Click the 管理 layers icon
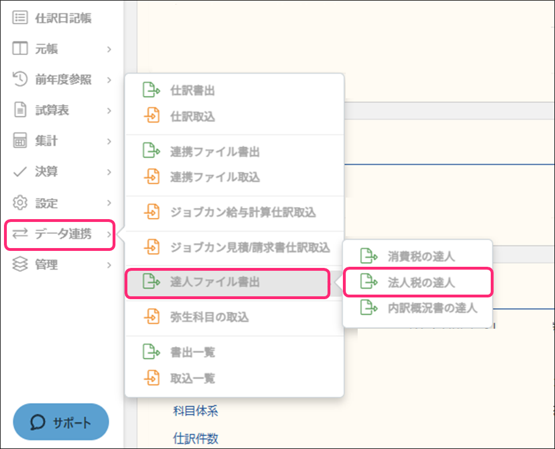This screenshot has height=449, width=555. pos(20,265)
